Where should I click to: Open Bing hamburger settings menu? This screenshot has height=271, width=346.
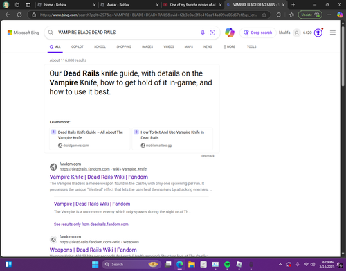333,33
